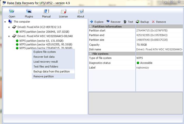
Task: Click the Test button label
Action: click(130, 22)
